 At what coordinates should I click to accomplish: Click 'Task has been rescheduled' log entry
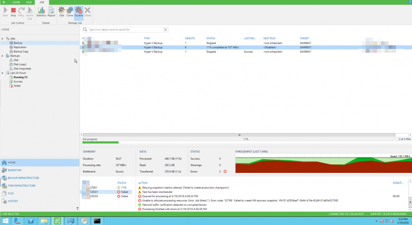(157, 192)
